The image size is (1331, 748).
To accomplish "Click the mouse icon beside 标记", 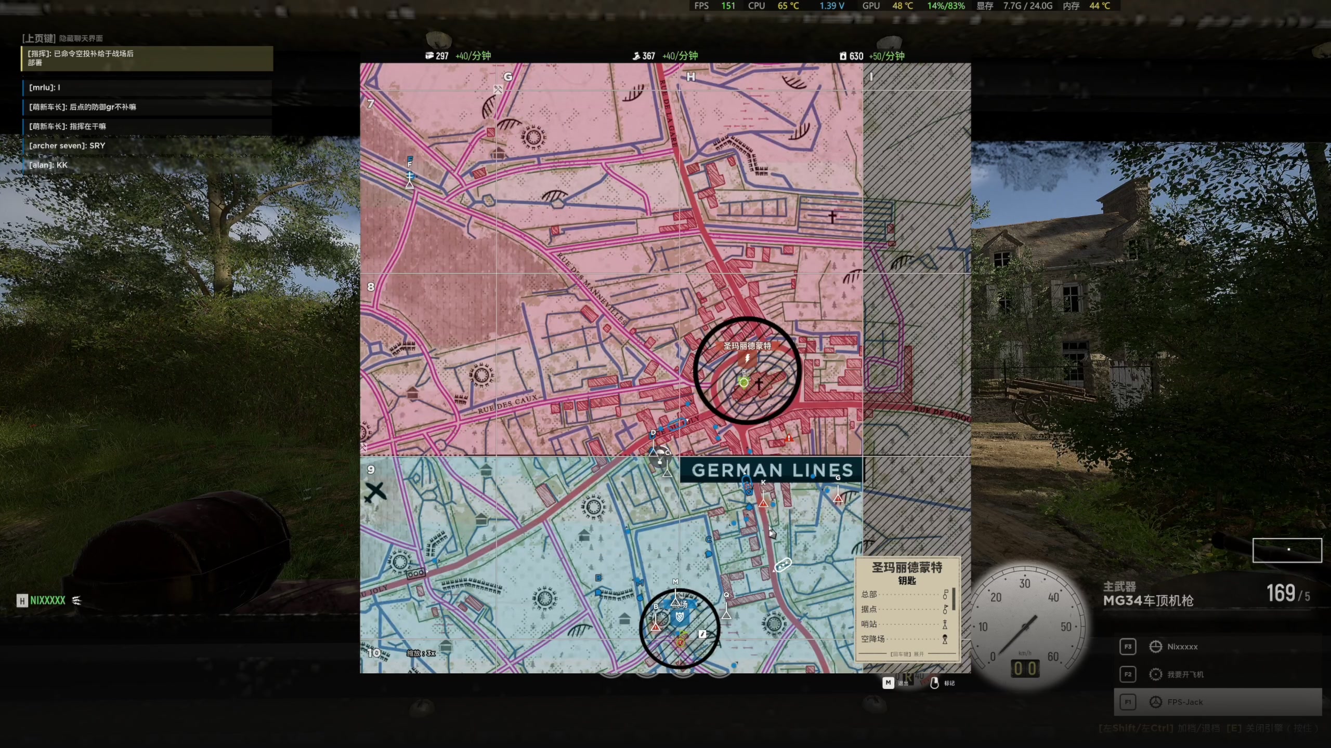I will click(934, 683).
